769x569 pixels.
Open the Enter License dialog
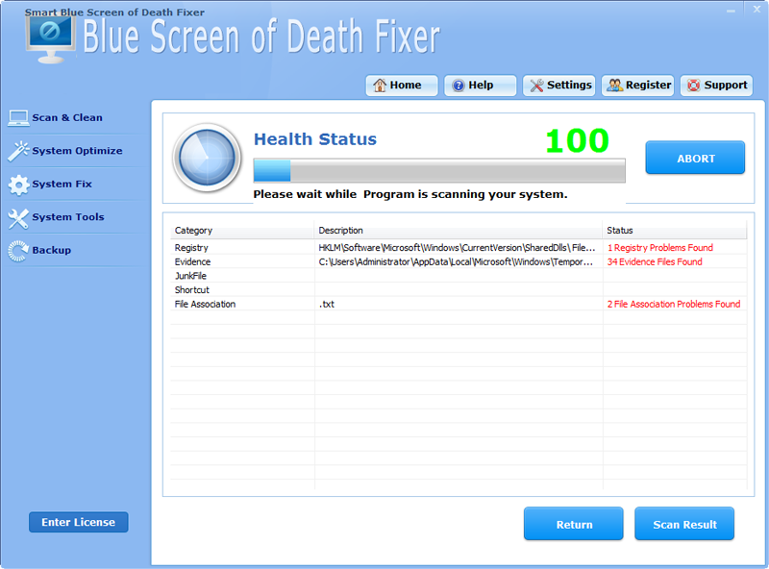click(78, 522)
